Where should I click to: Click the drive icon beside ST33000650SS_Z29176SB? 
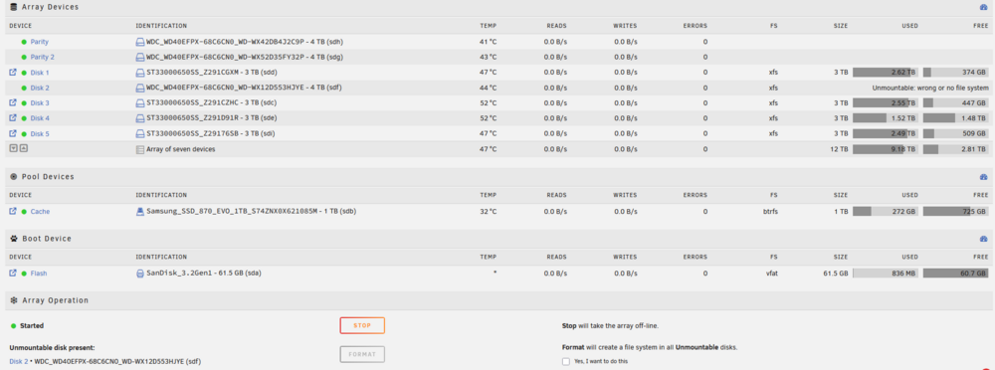tap(141, 133)
